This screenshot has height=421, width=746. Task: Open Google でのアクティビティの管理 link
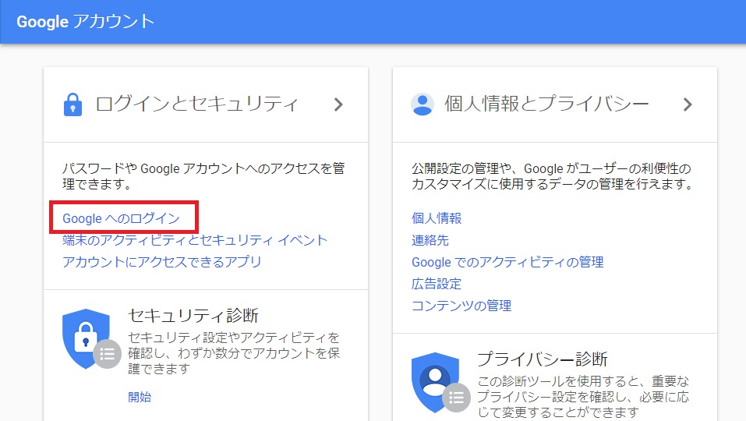coord(507,262)
